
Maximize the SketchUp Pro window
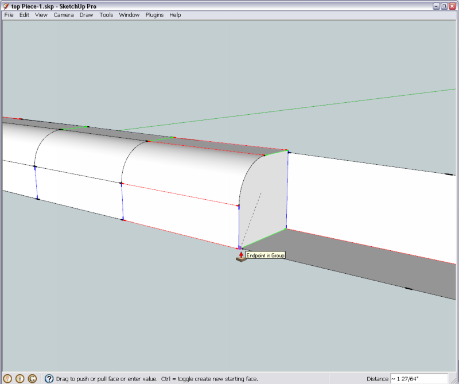point(444,6)
